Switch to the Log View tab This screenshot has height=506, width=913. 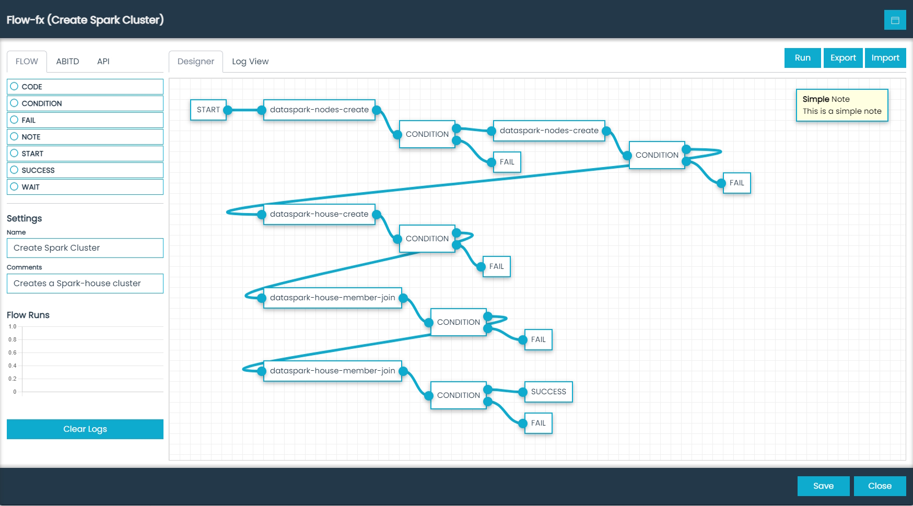tap(250, 61)
